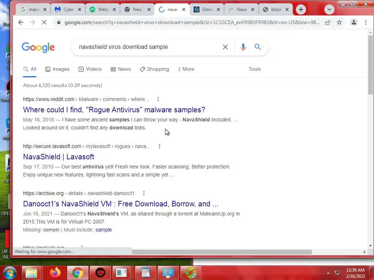Close the 'Cyber' tab
The height and width of the screenshot is (280, 374).
click(80, 9)
